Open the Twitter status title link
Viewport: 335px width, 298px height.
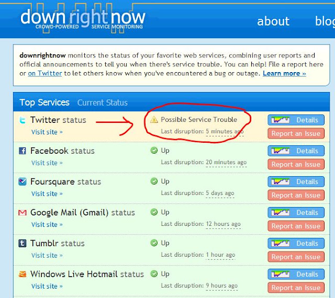pos(58,120)
